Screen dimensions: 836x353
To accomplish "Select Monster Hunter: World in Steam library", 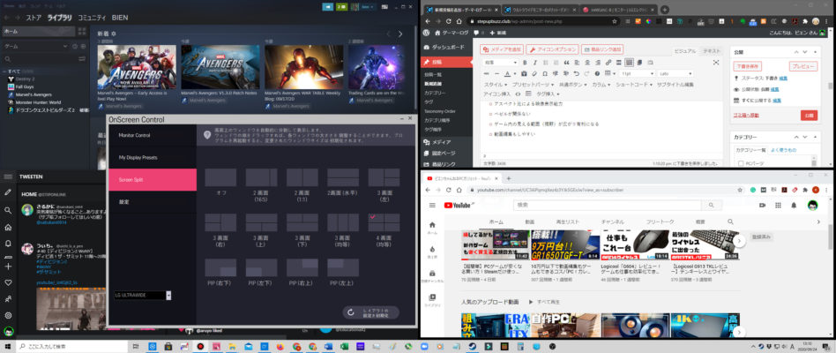I will click(x=37, y=102).
